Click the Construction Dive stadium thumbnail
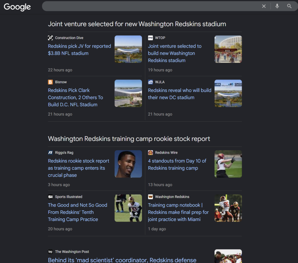This screenshot has height=263, width=298. [x=128, y=49]
